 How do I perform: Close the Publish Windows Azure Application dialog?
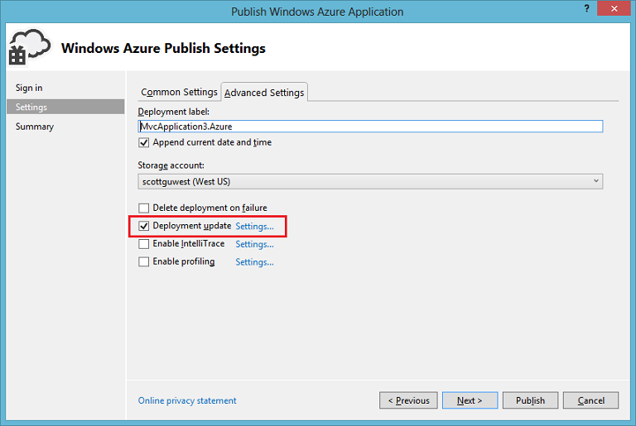pyautogui.click(x=614, y=8)
